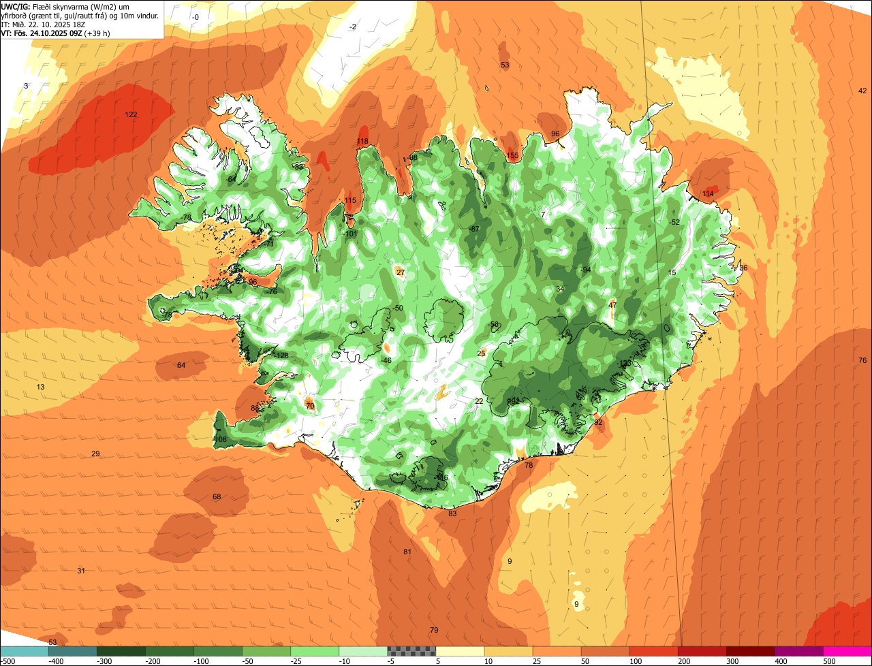Screen dimensions: 872x666
Task: Select the 47 value on the map
Action: pyautogui.click(x=612, y=305)
